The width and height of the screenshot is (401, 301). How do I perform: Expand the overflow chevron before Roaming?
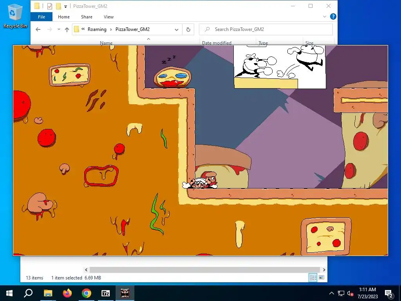[83, 29]
